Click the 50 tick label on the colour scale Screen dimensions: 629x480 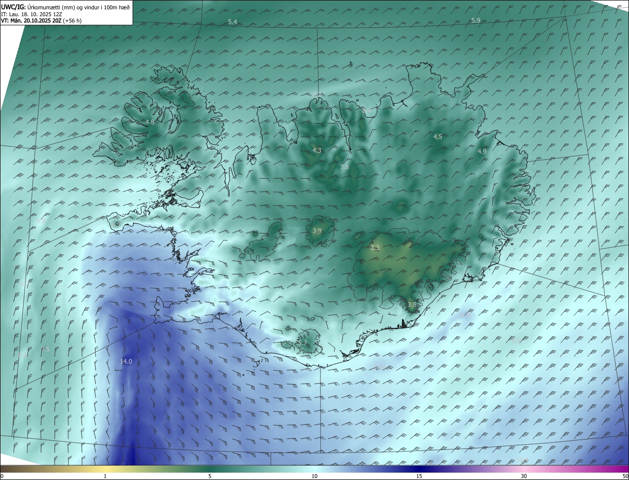(625, 476)
